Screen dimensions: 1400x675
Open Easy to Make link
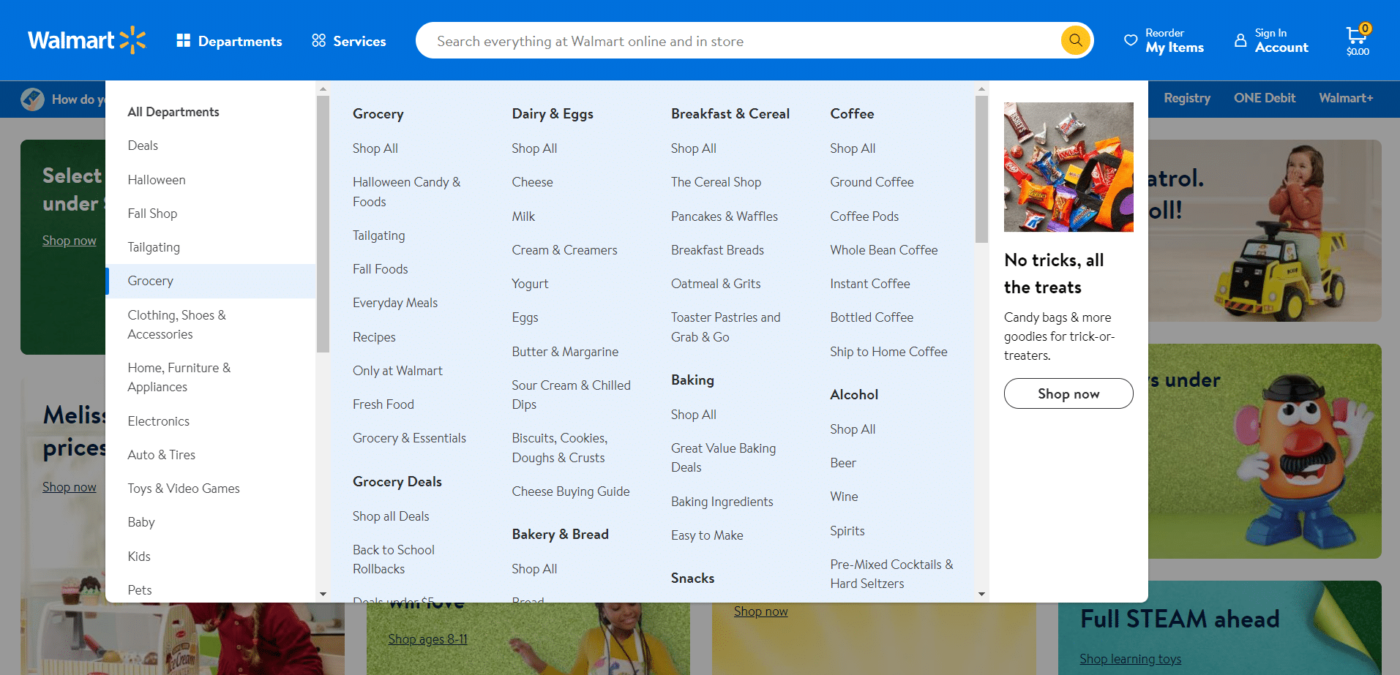[x=707, y=535]
